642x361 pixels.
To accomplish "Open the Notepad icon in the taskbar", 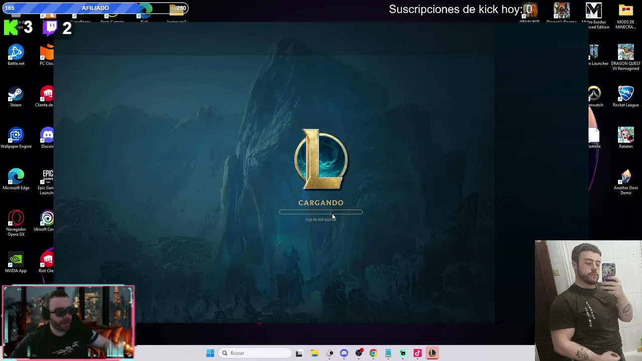I will (388, 353).
